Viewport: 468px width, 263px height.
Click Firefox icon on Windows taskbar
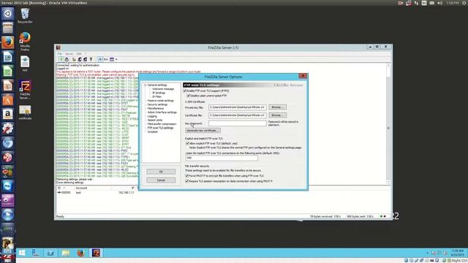click(x=81, y=253)
